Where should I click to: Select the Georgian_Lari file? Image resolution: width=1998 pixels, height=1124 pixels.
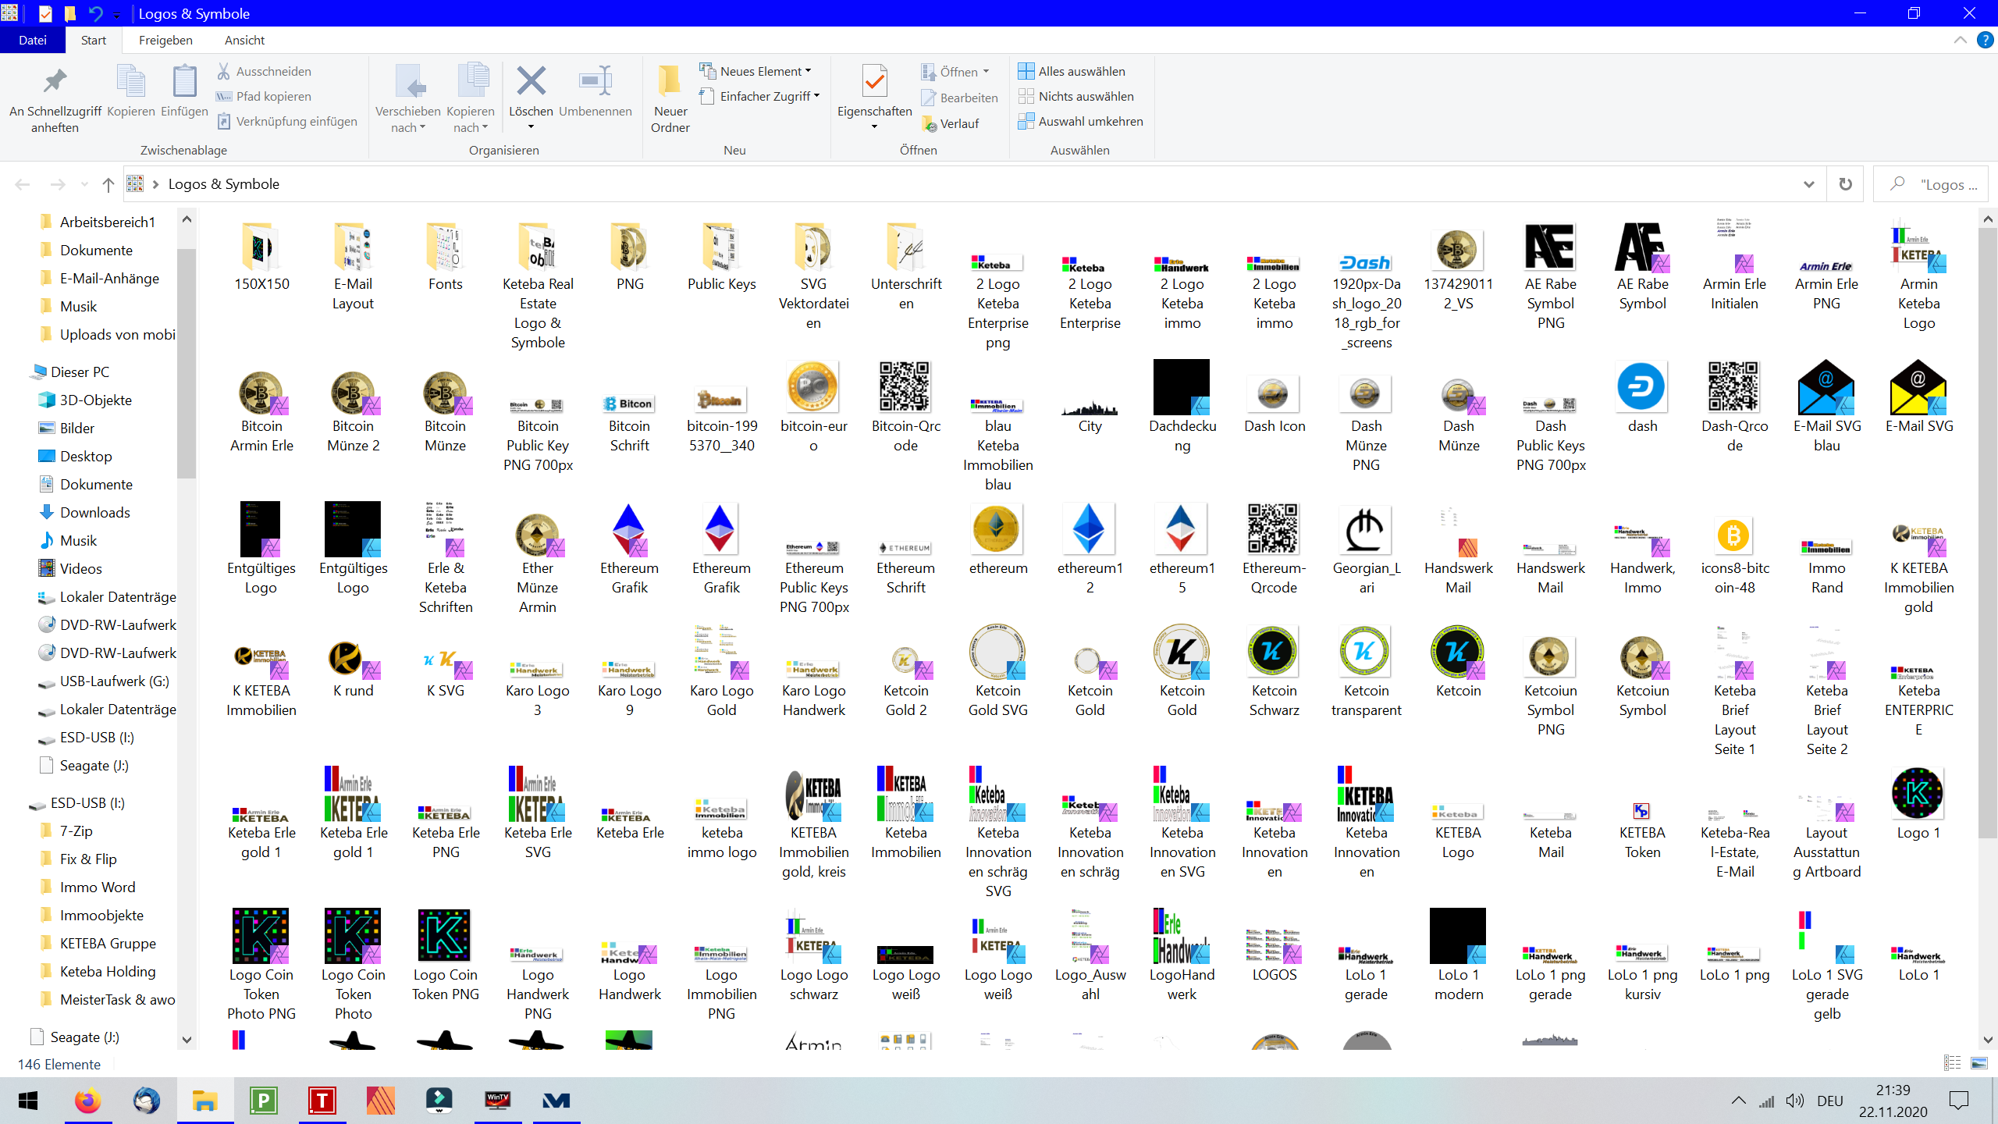pos(1367,550)
